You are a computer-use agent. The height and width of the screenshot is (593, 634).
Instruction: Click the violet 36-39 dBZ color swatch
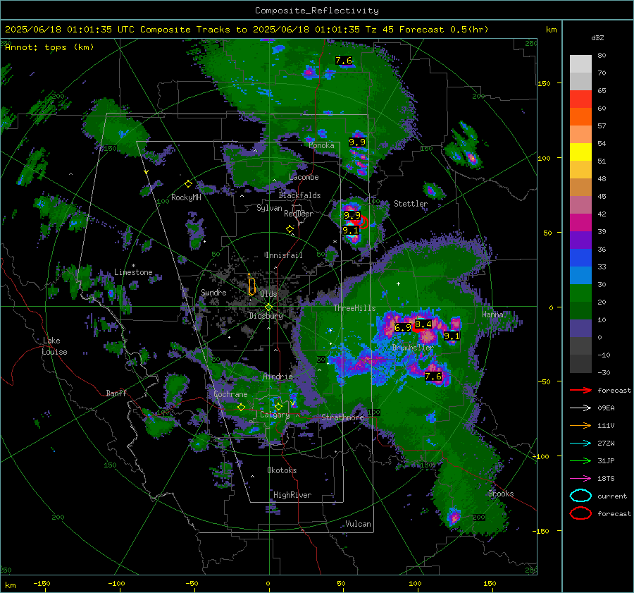pyautogui.click(x=580, y=240)
